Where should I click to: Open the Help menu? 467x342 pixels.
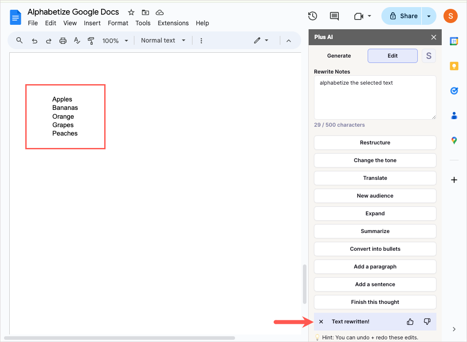pyautogui.click(x=202, y=23)
